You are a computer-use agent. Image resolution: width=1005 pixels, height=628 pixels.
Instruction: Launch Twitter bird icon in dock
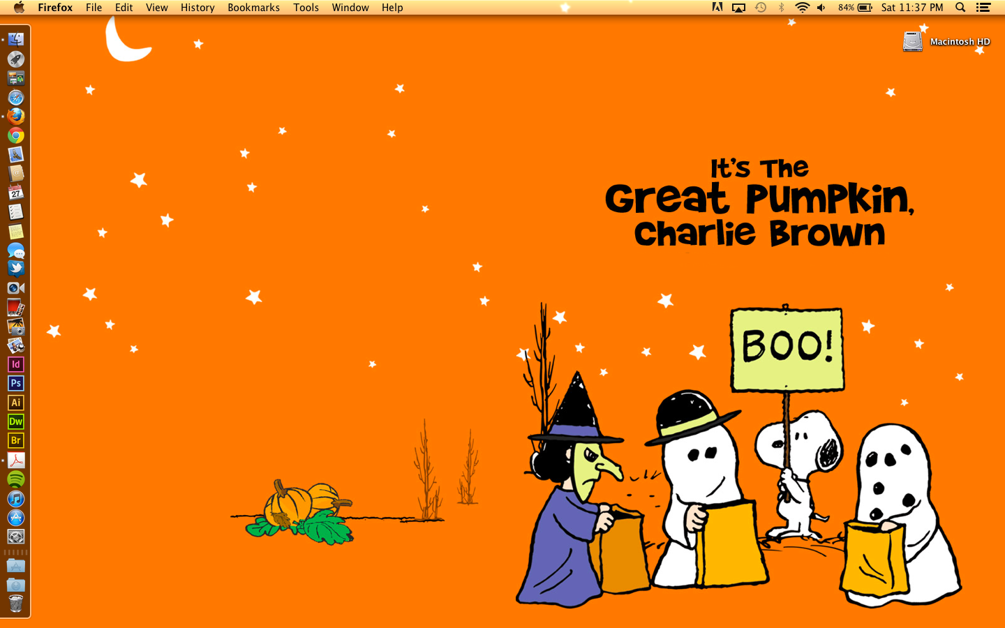(16, 269)
